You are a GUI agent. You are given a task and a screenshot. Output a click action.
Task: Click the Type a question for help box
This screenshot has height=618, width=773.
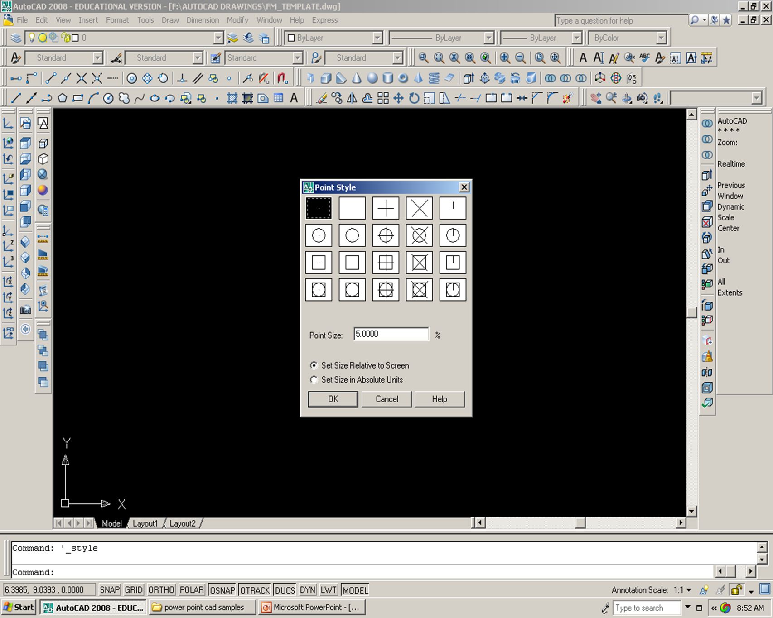pos(621,20)
